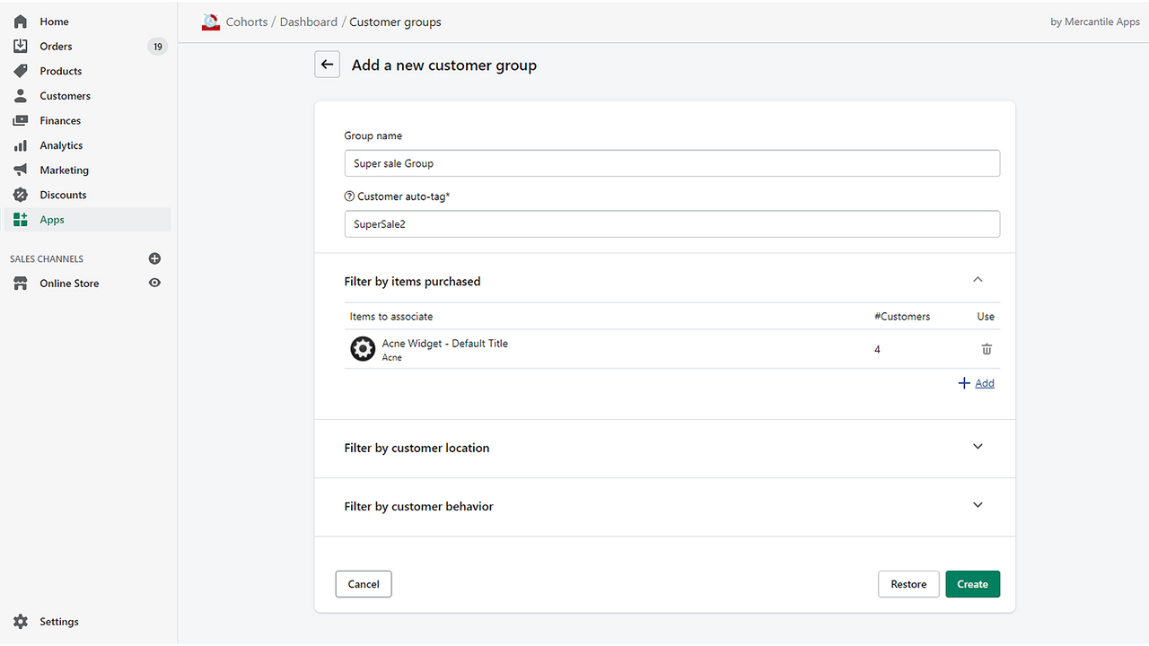Screen dimensions: 1149x646
Task: Delete Acne Widget item with trash icon
Action: (x=987, y=349)
